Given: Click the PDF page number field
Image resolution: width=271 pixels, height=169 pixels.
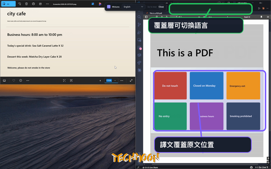Looking at the screenshot, I should pos(174,17).
